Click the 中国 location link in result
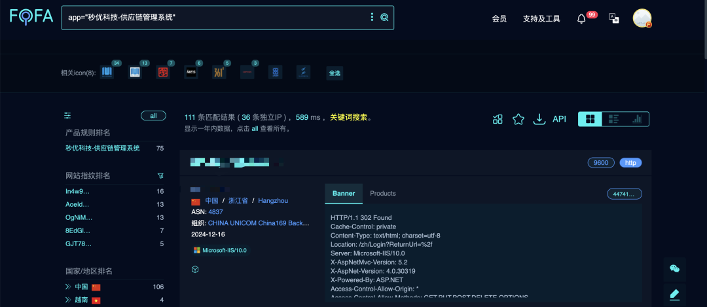The image size is (707, 307). point(212,200)
